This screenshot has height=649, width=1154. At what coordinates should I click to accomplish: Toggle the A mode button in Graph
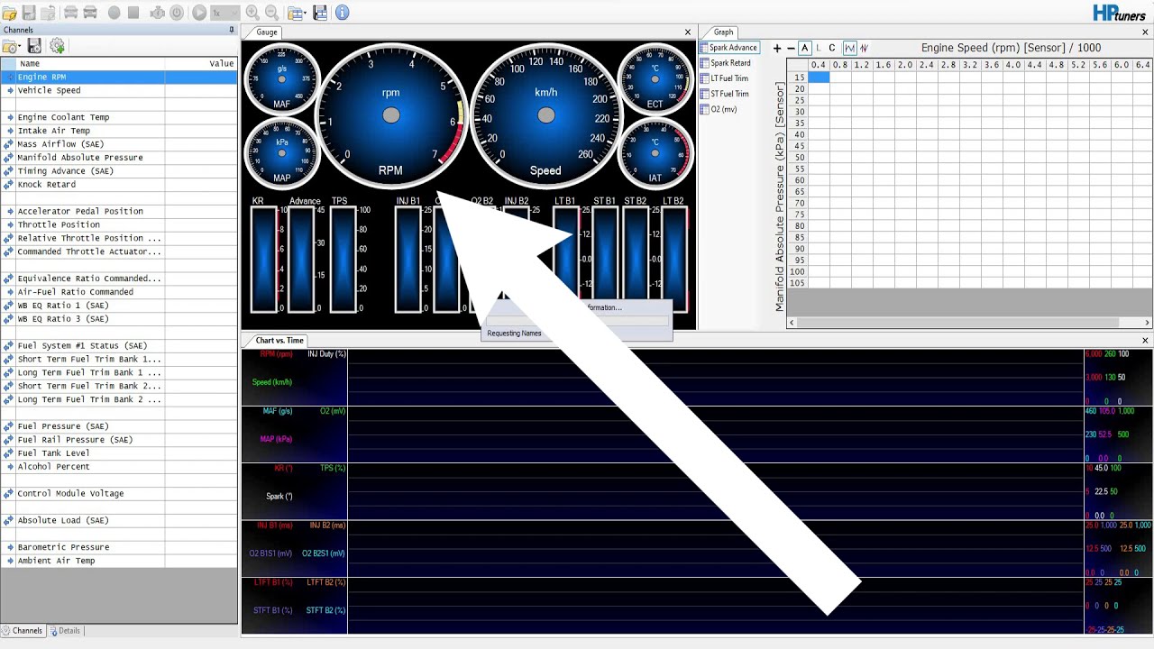coord(805,49)
